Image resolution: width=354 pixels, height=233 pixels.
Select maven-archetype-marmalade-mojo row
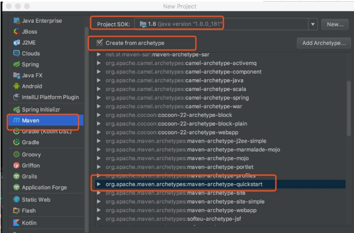click(x=220, y=150)
